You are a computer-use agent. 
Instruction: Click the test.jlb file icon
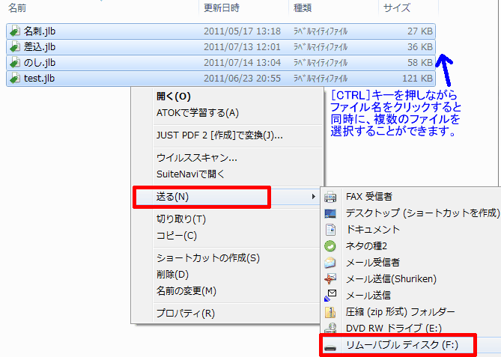[x=15, y=79]
